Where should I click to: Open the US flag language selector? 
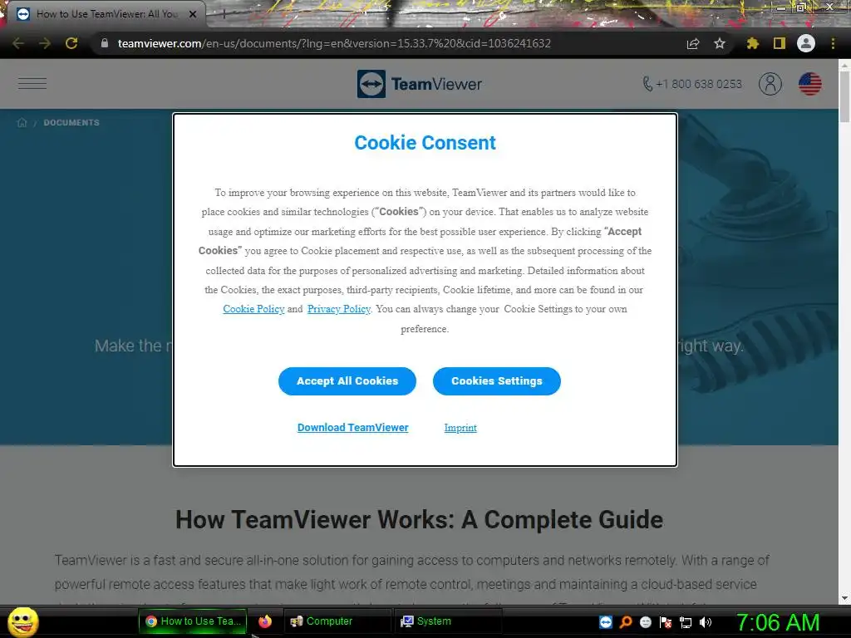809,84
